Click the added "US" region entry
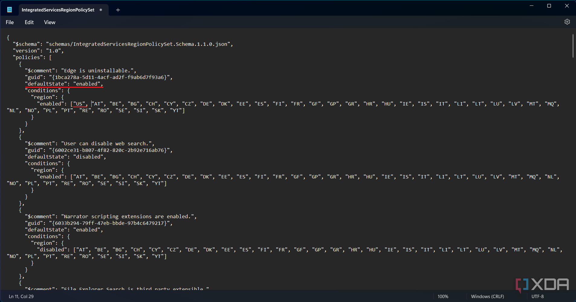Viewport: 576px width, 302px height. (x=79, y=104)
